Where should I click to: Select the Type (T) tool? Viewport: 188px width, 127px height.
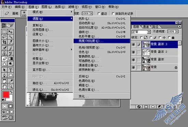[11, 70]
